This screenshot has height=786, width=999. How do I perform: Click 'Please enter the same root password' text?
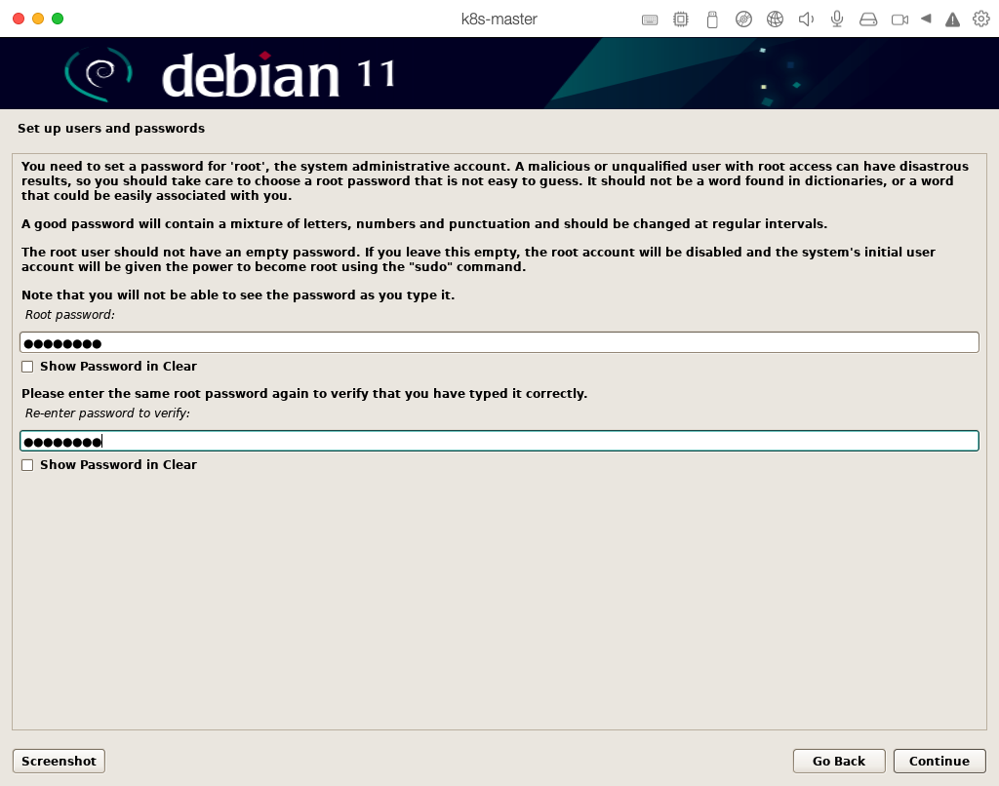coord(304,394)
